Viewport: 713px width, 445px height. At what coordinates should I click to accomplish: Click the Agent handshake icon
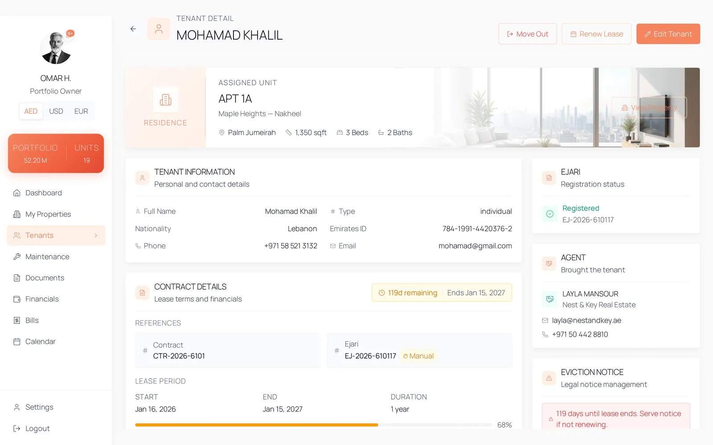pyautogui.click(x=549, y=263)
